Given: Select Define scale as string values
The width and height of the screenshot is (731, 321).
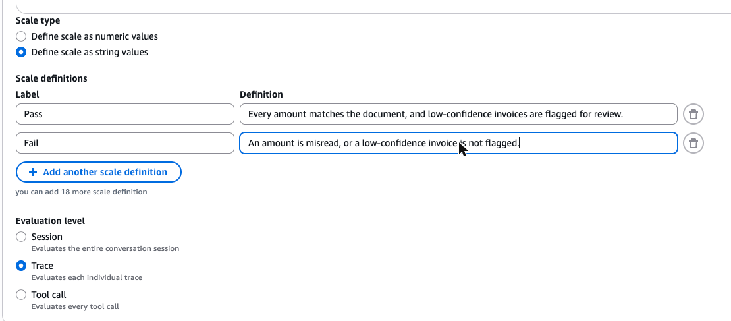Looking at the screenshot, I should pos(21,52).
